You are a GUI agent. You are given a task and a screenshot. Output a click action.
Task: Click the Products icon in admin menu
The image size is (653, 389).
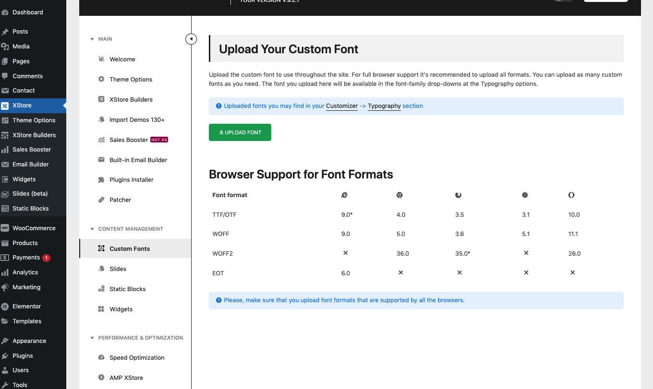pyautogui.click(x=5, y=243)
